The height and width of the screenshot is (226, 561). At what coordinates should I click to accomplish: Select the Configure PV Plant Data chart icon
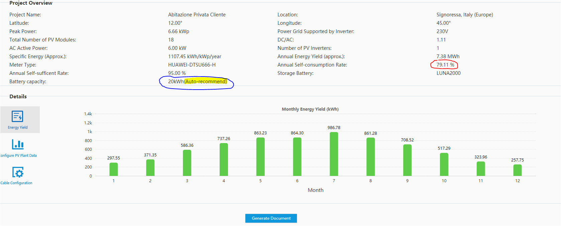(18, 144)
